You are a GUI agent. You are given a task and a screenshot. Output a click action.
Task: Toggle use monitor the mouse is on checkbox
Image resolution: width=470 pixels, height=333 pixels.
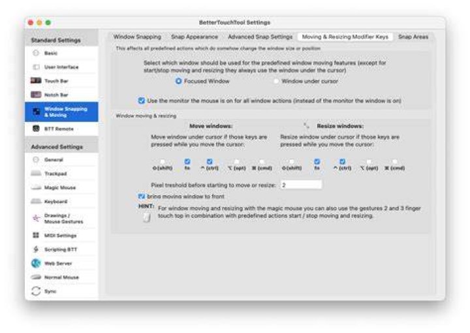(x=141, y=101)
